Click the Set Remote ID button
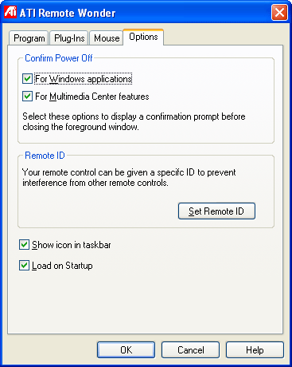 [x=216, y=211]
